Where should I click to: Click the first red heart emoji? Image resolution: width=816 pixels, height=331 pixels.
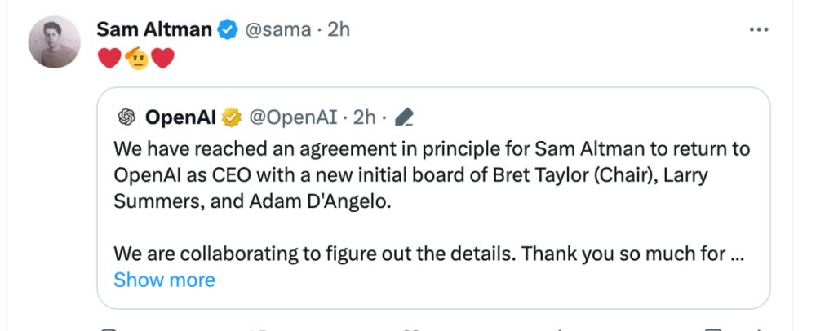pyautogui.click(x=109, y=58)
